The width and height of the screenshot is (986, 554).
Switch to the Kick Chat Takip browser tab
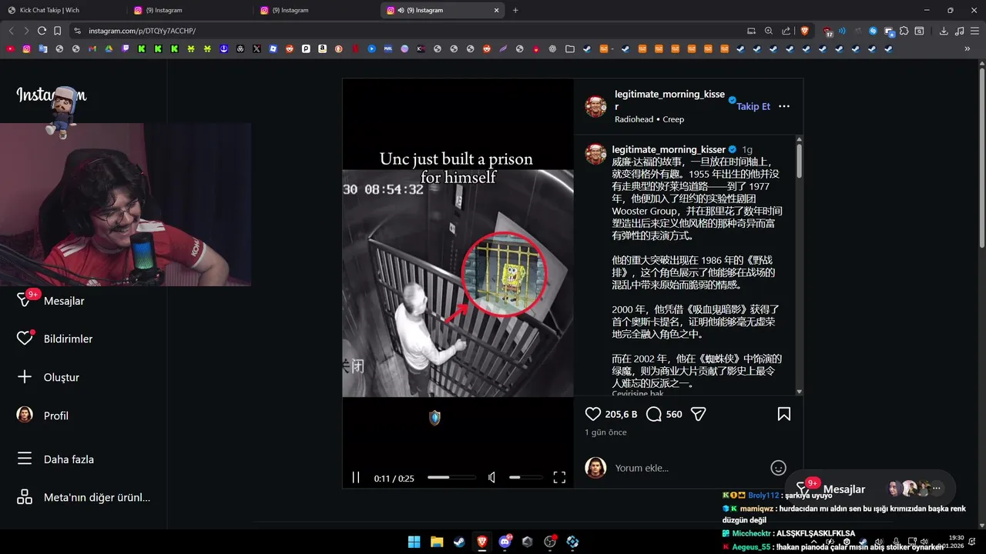[63, 10]
